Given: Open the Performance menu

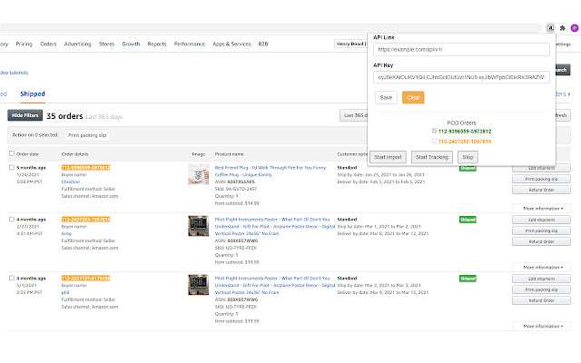Looking at the screenshot, I should coord(190,44).
